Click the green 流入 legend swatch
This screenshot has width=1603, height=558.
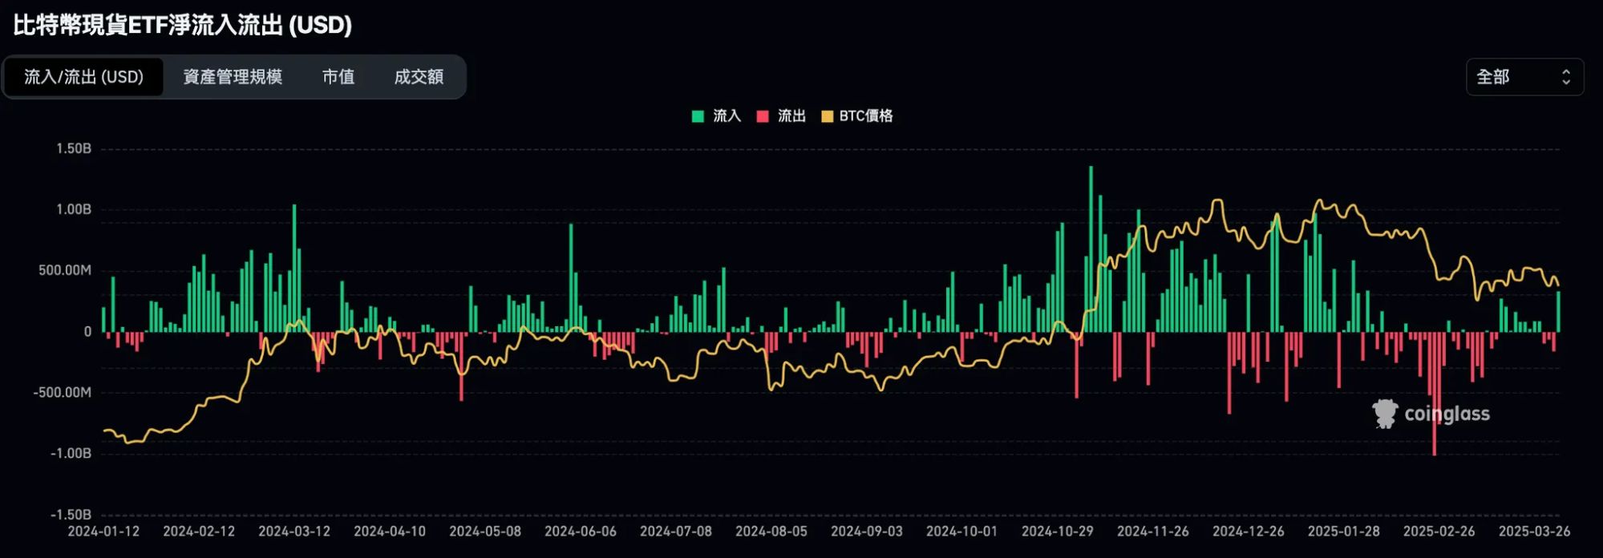[x=698, y=116]
